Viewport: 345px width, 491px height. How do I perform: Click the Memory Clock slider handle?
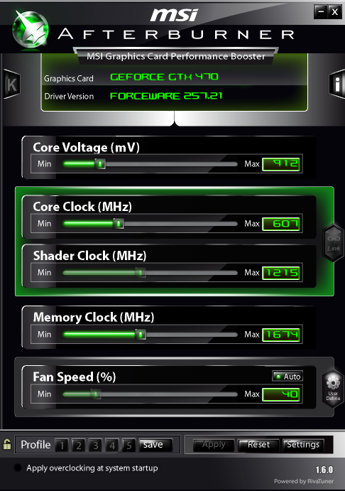(x=141, y=335)
